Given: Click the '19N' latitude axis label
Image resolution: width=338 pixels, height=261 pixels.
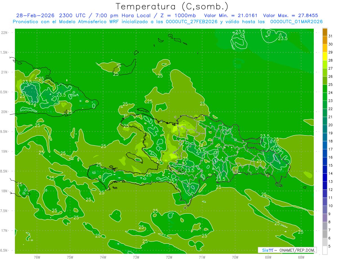Looking at the screenshot, I should [x=5, y=151].
